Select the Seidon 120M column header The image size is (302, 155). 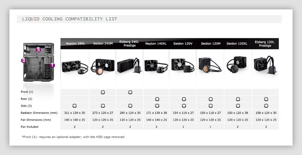point(211,44)
